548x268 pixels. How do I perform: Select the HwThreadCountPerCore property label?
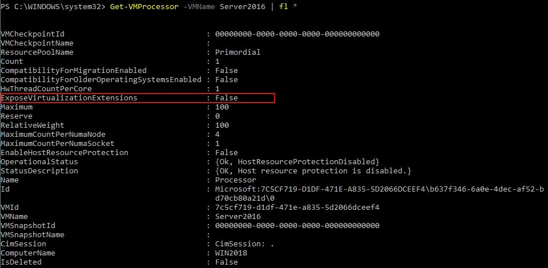(46, 89)
